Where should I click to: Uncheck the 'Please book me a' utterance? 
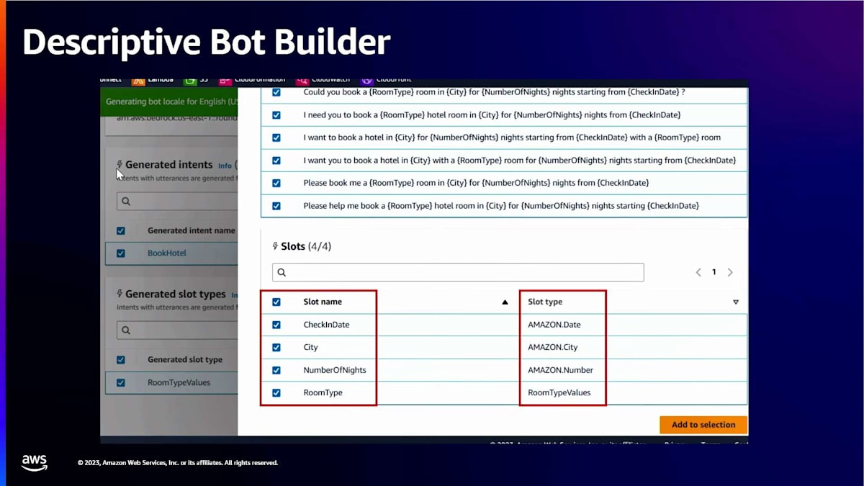(276, 183)
